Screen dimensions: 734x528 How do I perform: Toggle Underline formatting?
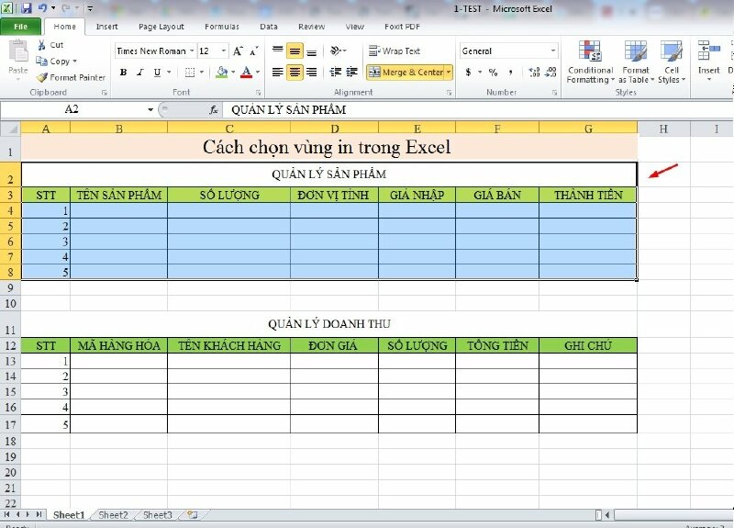(x=157, y=73)
